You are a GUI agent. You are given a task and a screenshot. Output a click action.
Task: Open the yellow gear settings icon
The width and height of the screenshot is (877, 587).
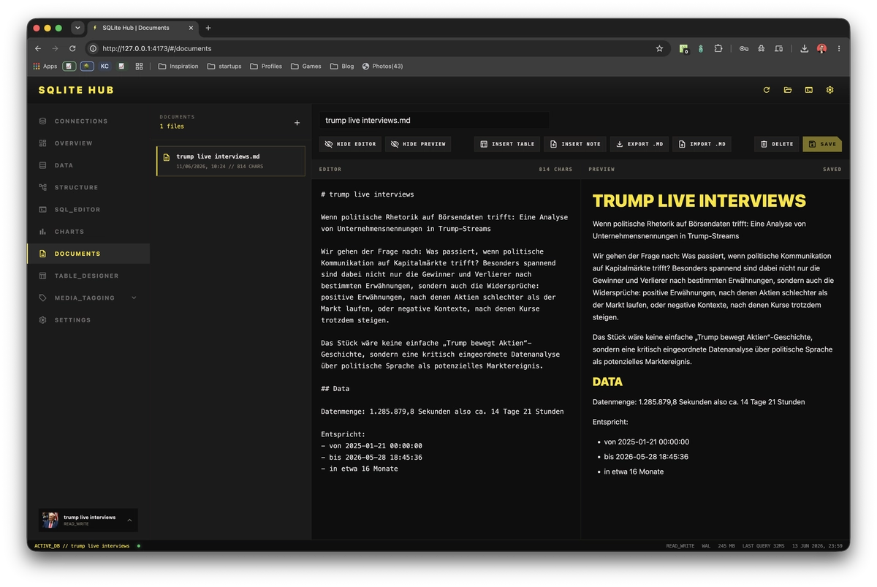point(830,90)
